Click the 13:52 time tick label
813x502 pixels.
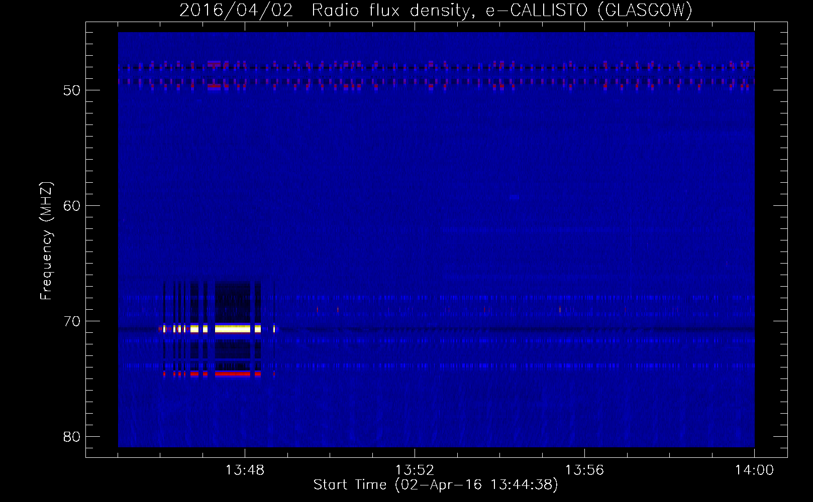[415, 470]
